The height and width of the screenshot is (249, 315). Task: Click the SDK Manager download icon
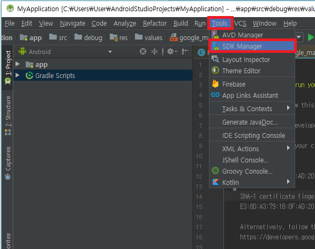point(215,46)
